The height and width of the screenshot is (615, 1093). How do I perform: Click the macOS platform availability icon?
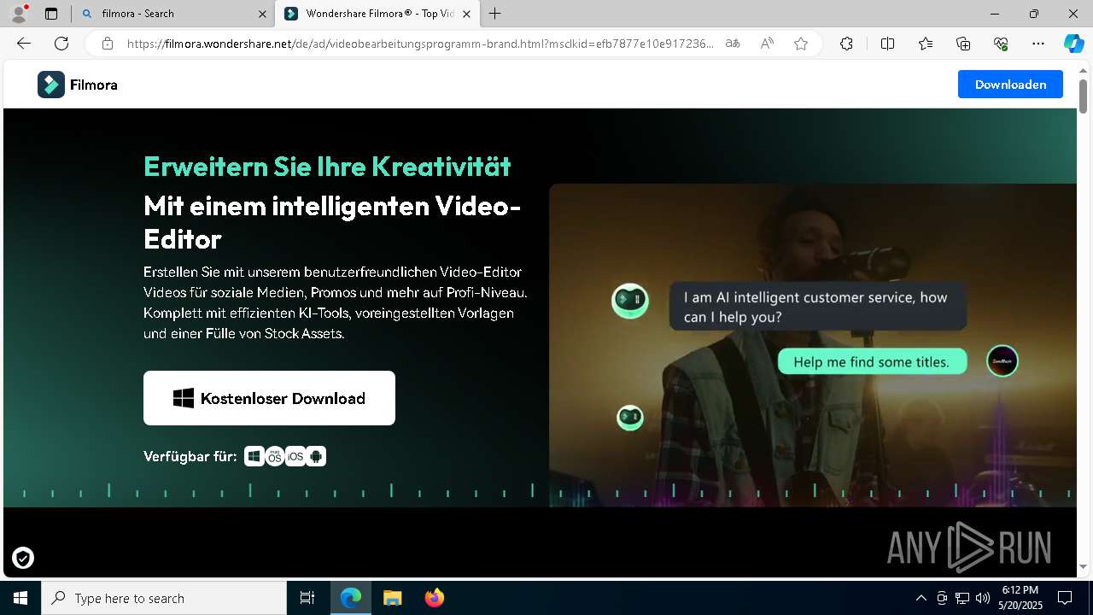(274, 456)
